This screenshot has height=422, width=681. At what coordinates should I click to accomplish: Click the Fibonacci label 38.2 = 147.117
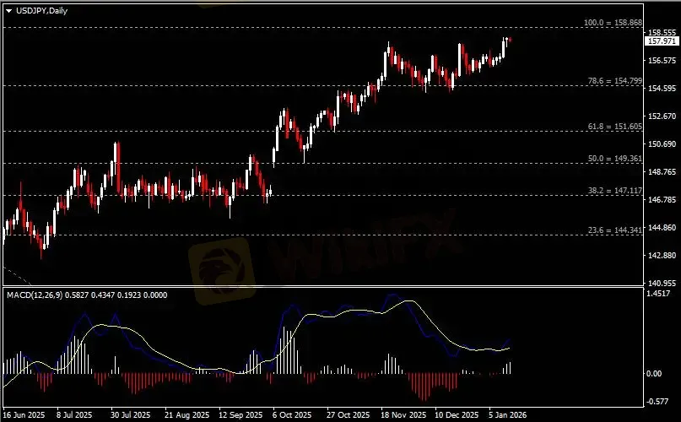[614, 191]
